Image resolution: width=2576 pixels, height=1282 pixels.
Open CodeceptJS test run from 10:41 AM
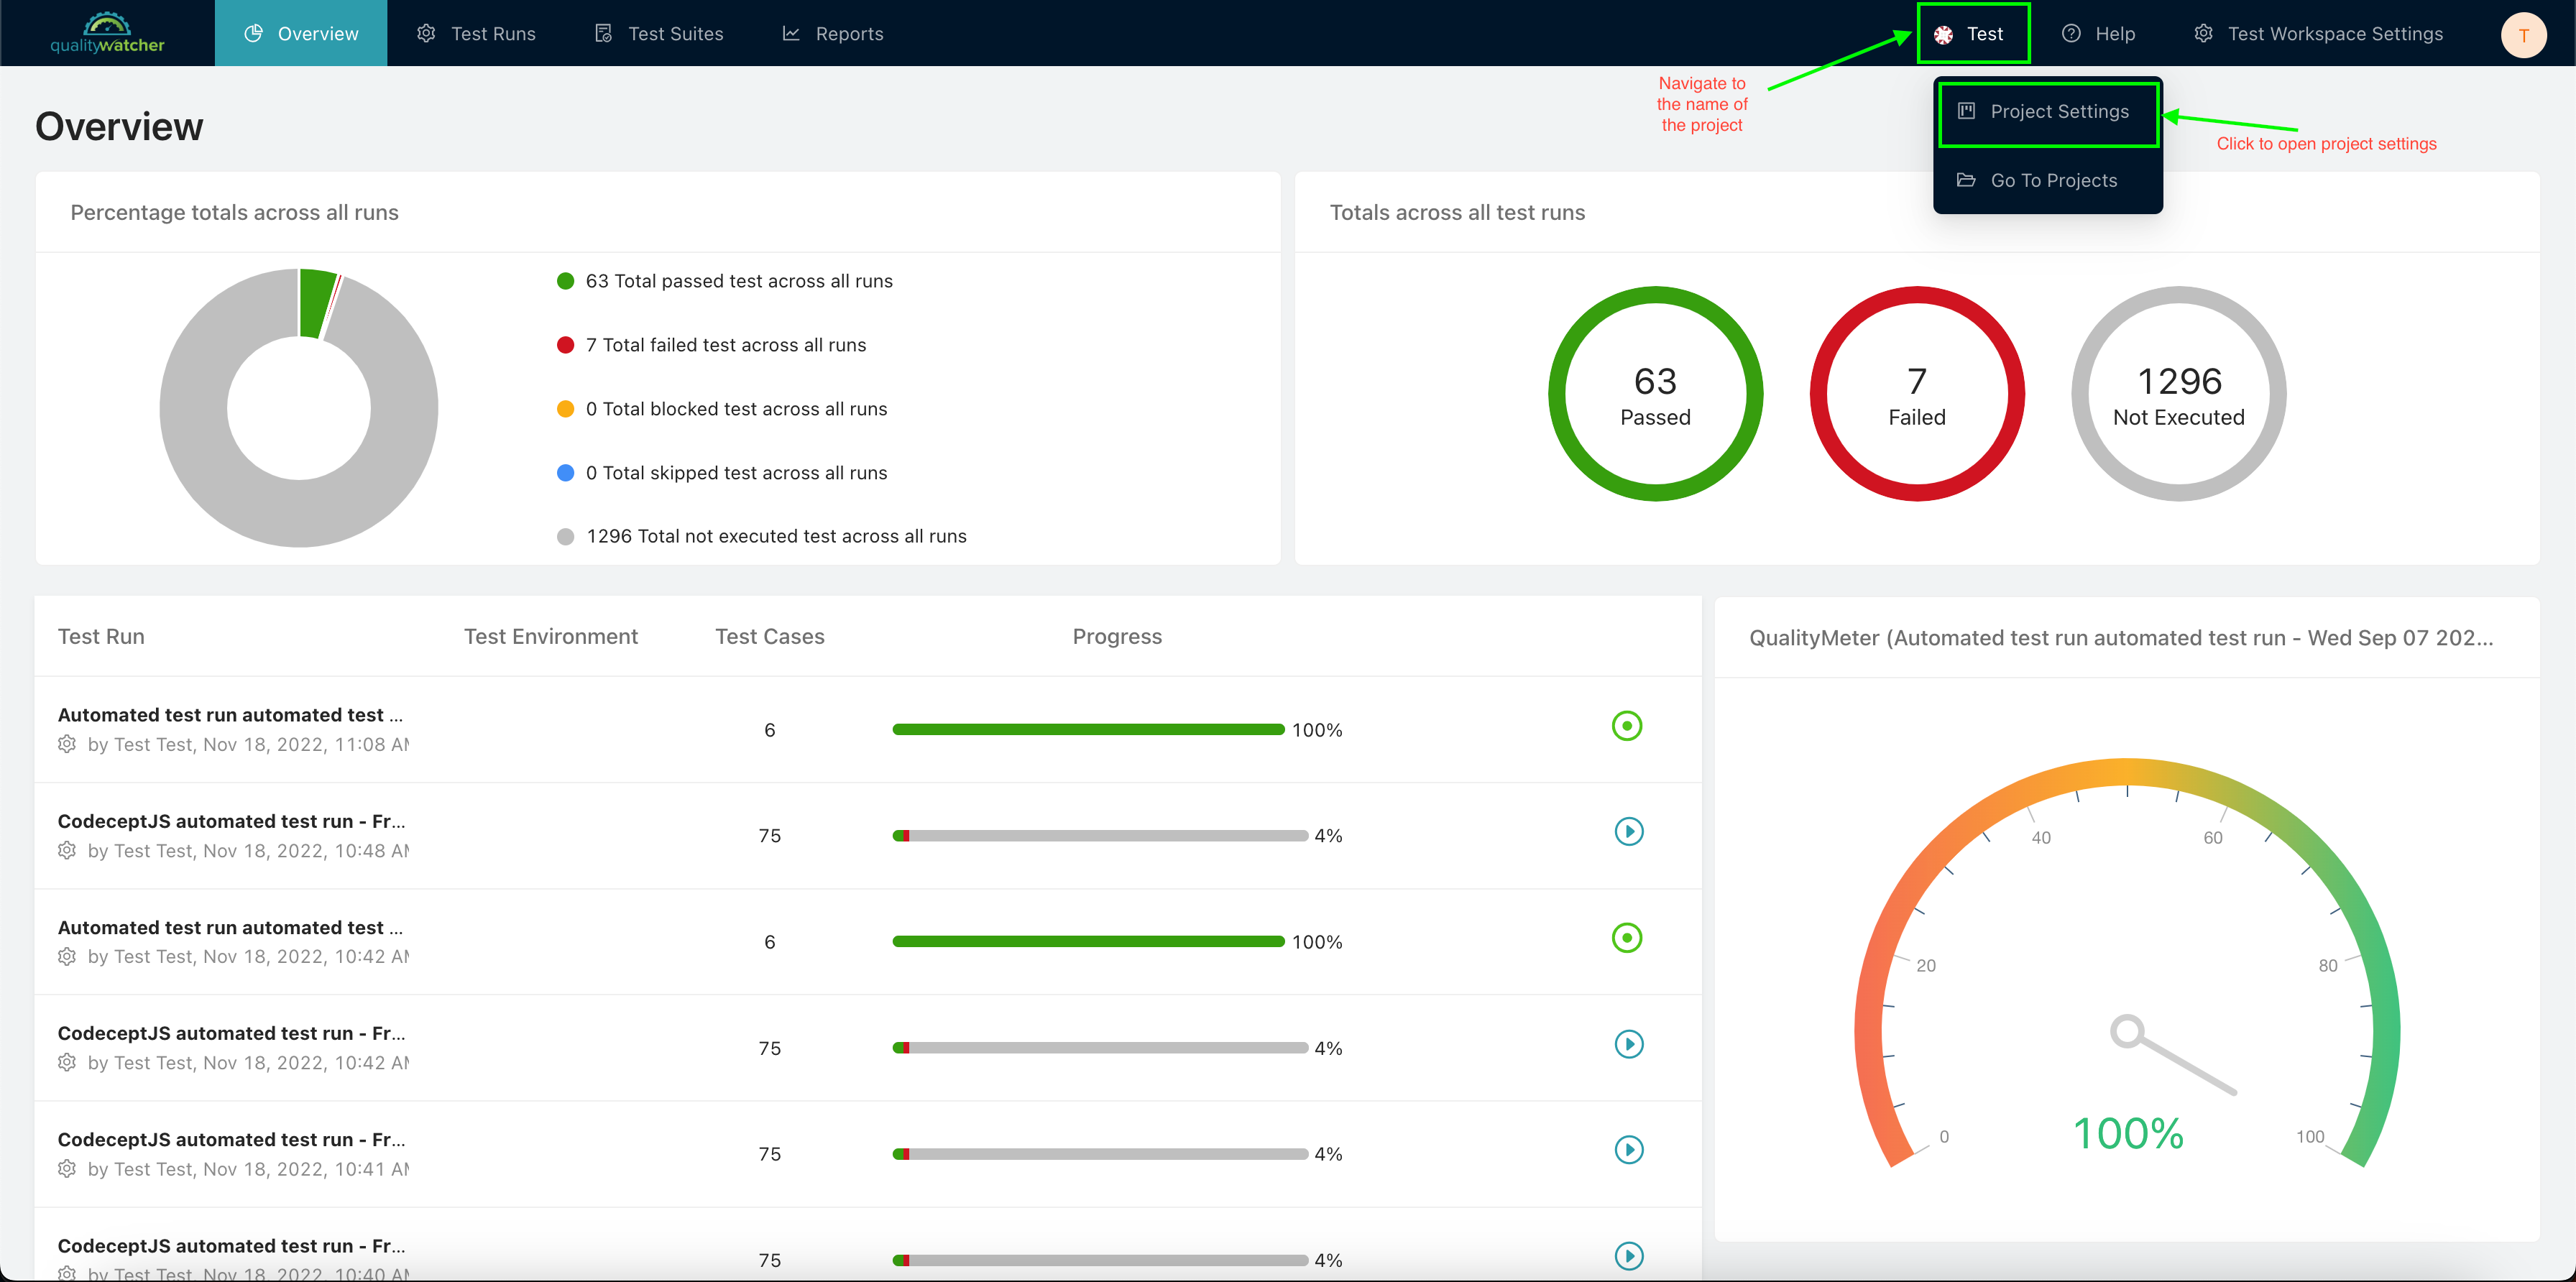pyautogui.click(x=232, y=1140)
